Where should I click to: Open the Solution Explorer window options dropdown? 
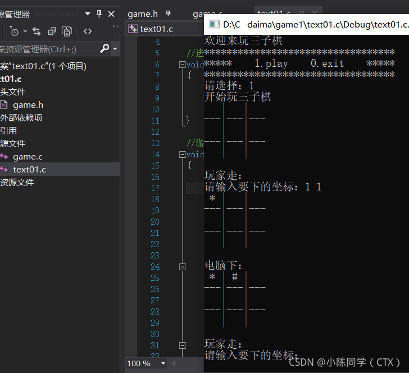point(88,13)
